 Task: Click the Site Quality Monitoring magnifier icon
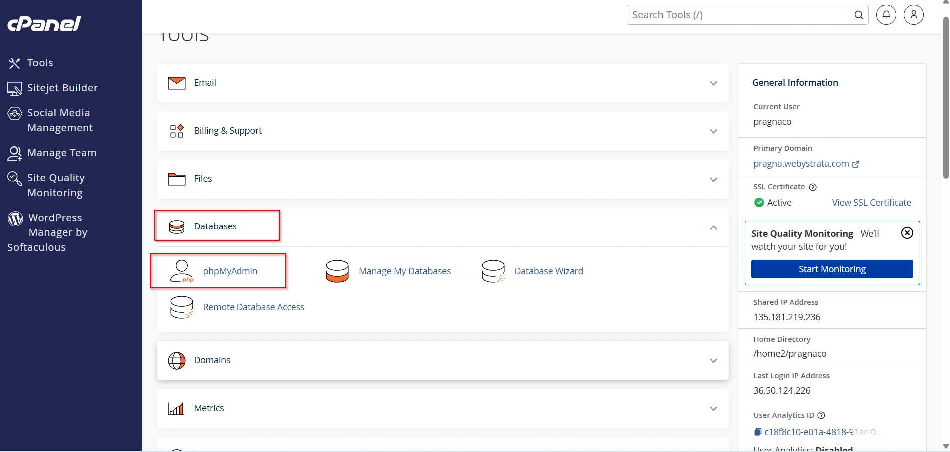coord(14,178)
